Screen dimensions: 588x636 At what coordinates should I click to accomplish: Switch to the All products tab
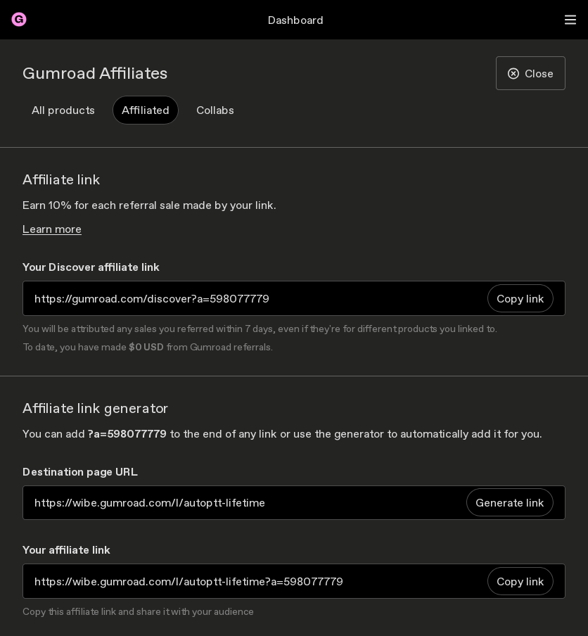[x=63, y=110]
